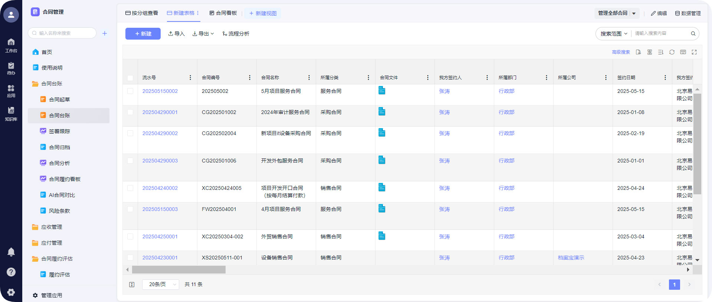Image resolution: width=712 pixels, height=302 pixels.
Task: Open the 20条/页 page size dropdown
Action: (x=161, y=284)
